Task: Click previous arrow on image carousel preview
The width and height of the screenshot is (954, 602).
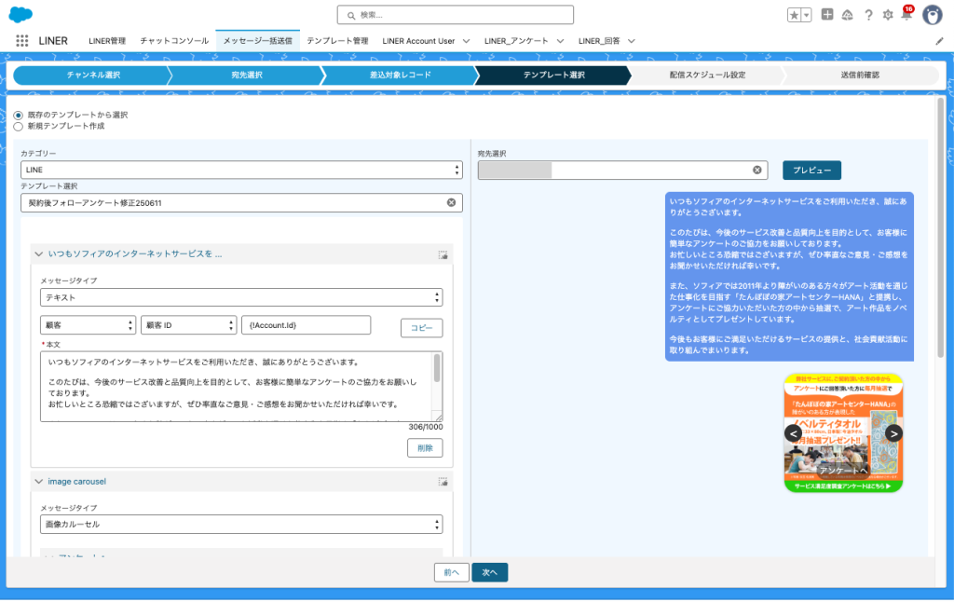Action: [x=793, y=433]
